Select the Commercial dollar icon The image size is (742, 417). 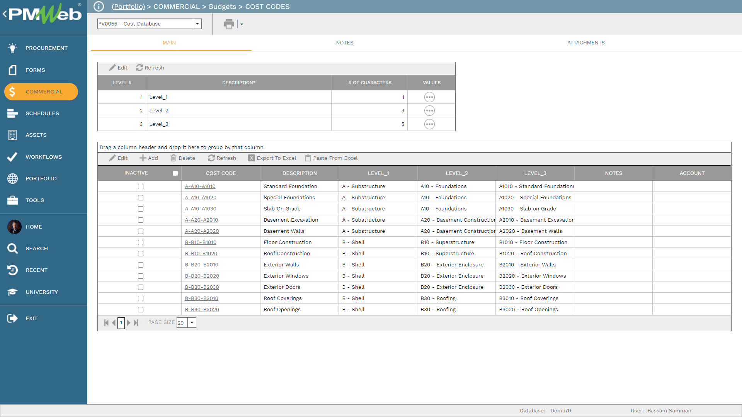[12, 92]
